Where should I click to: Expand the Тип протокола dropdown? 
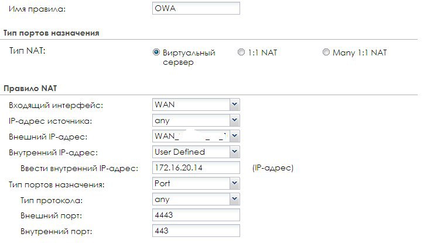pyautogui.click(x=196, y=200)
